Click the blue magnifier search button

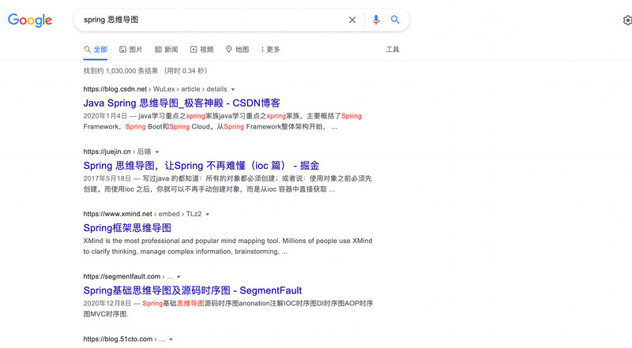click(395, 20)
